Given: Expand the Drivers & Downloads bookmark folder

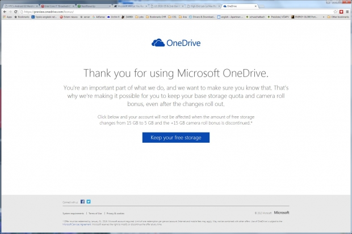Looking at the screenshot, I should (203, 17).
